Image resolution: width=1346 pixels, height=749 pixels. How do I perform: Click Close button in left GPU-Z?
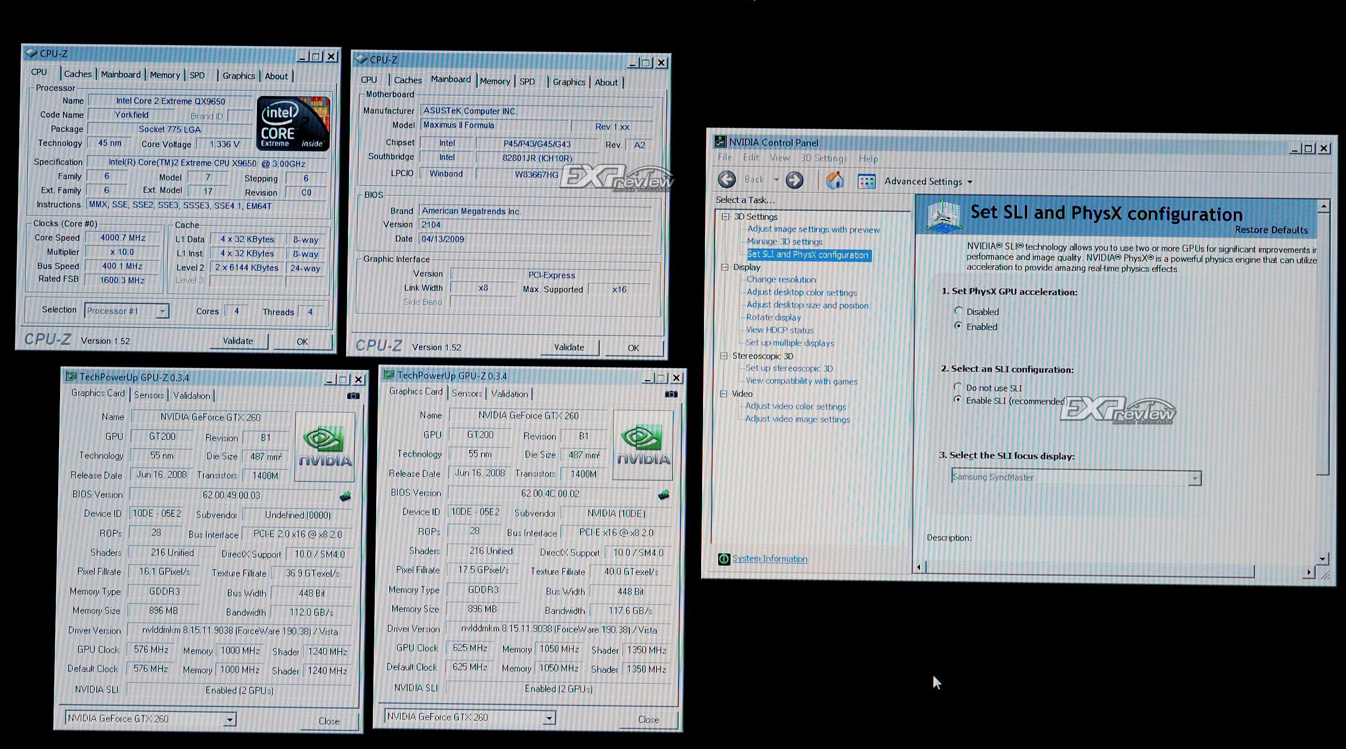(x=329, y=721)
